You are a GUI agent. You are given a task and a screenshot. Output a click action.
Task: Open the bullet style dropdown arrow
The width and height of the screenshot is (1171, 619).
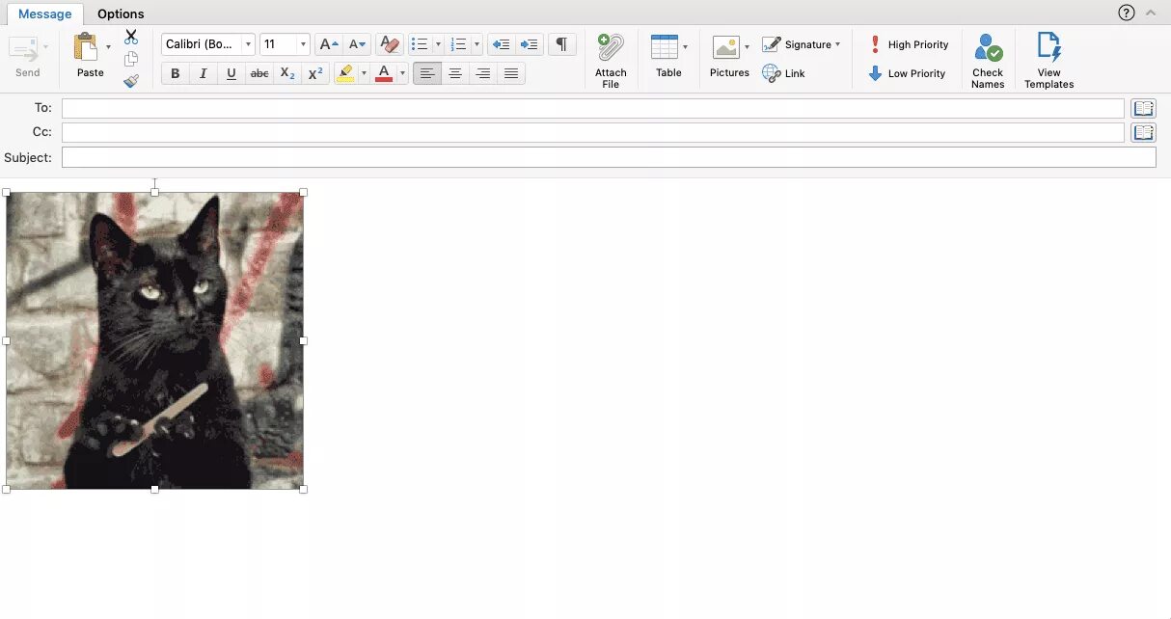pyautogui.click(x=438, y=44)
